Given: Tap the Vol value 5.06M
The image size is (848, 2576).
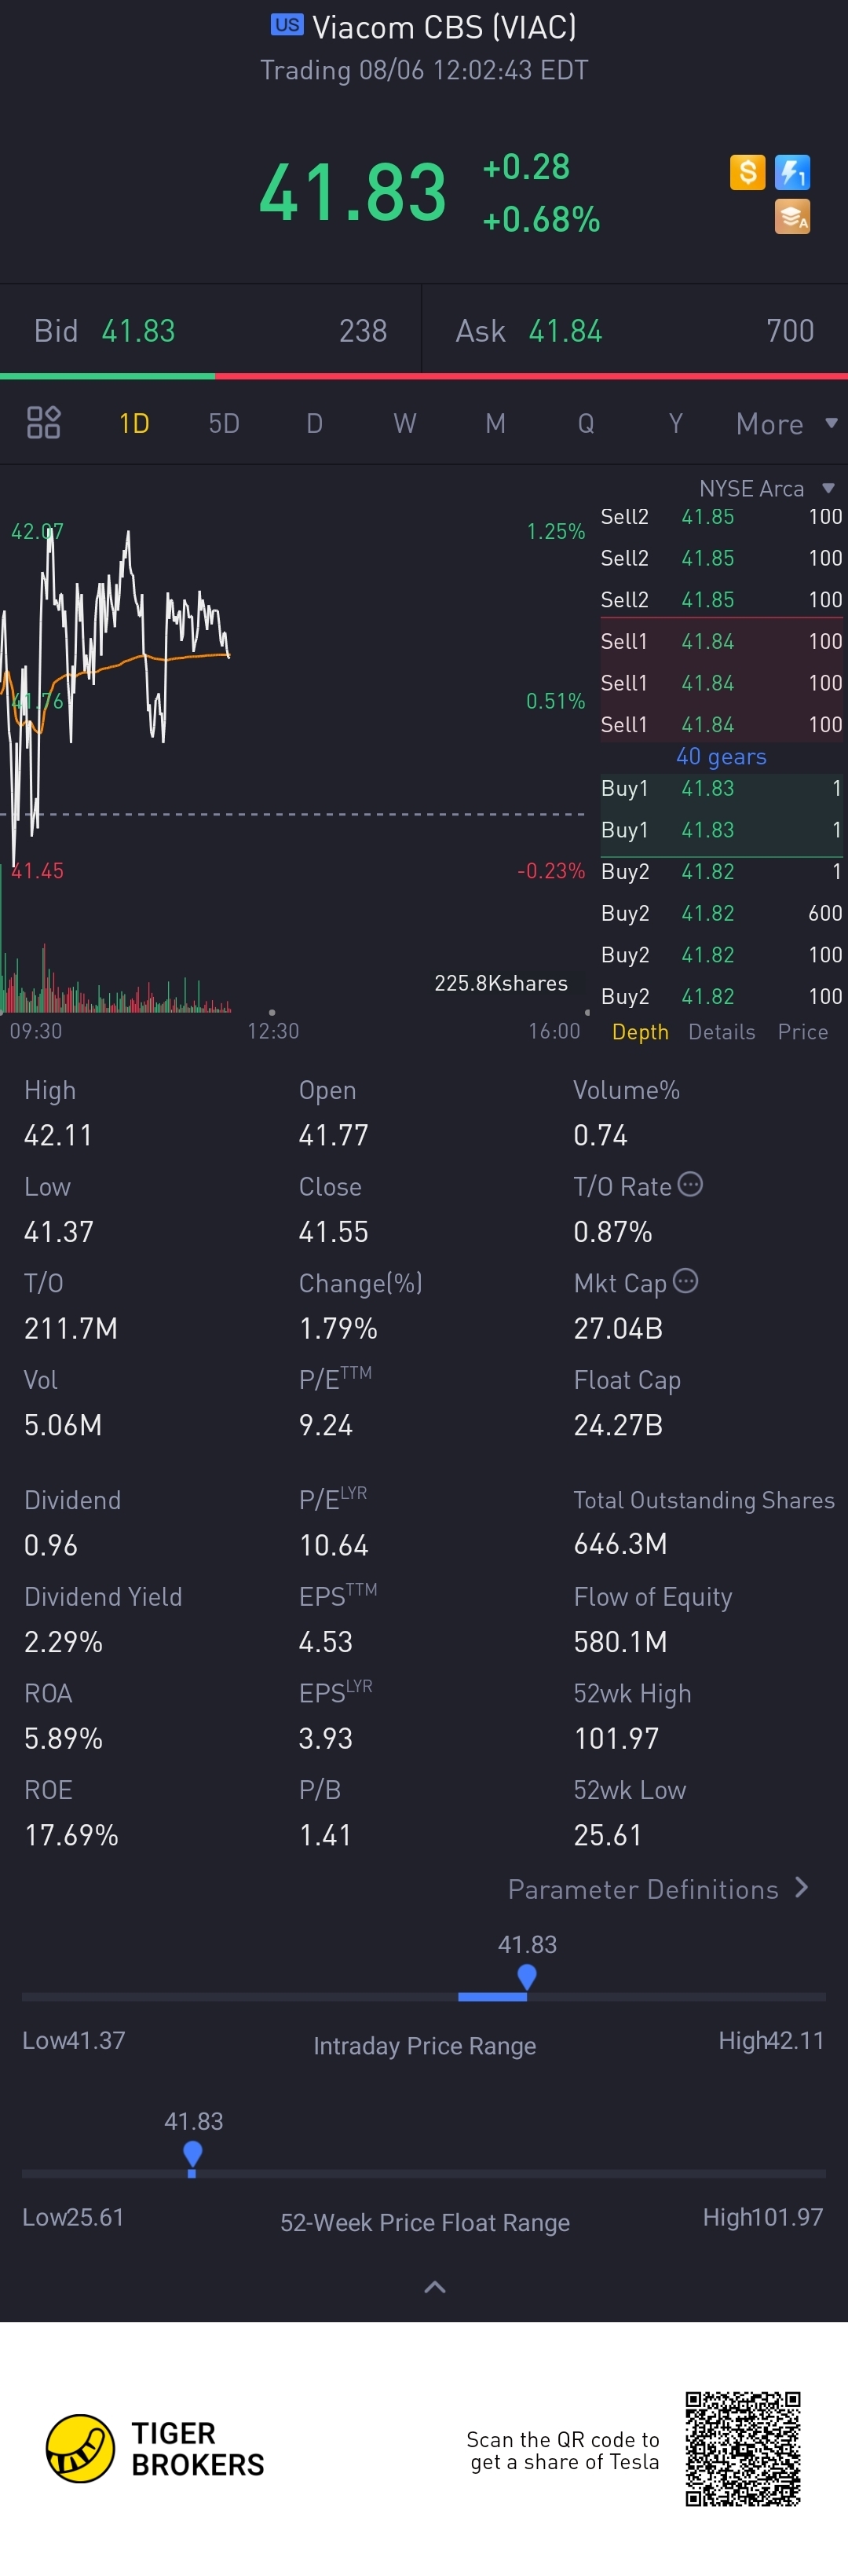Looking at the screenshot, I should coord(63,1425).
